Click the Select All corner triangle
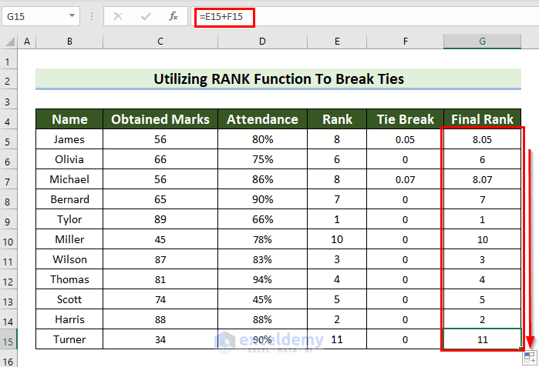The height and width of the screenshot is (367, 539). [x=10, y=42]
